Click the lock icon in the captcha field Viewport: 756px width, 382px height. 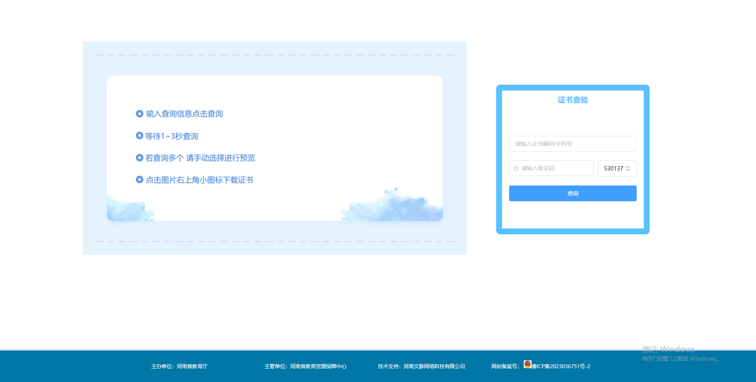point(516,168)
